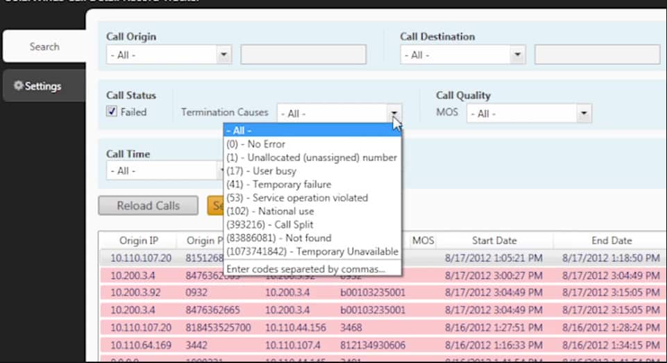Click the partially hidden orange Search button
The height and width of the screenshot is (363, 667).
[x=216, y=205]
